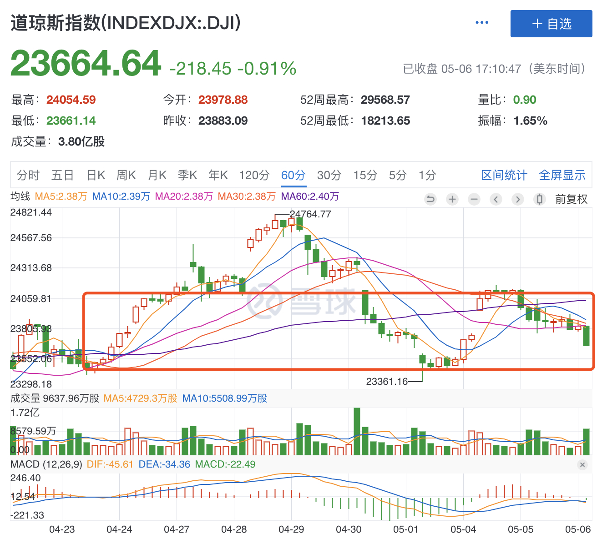Click the MA10:2.39万 moving average label
The height and width of the screenshot is (544, 602).
tap(121, 196)
